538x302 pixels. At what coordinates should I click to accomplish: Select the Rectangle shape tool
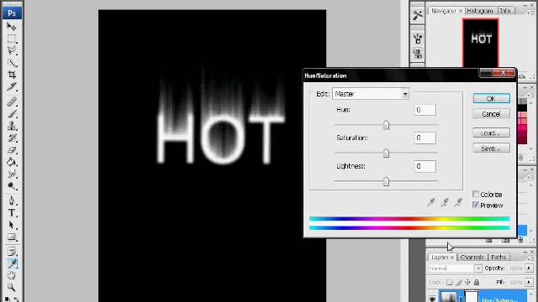pyautogui.click(x=12, y=237)
